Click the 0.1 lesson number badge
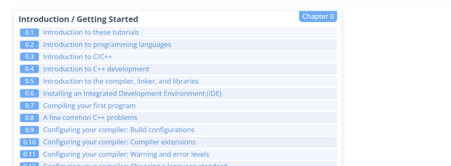Viewport: 451px width, 166px height. (29, 33)
